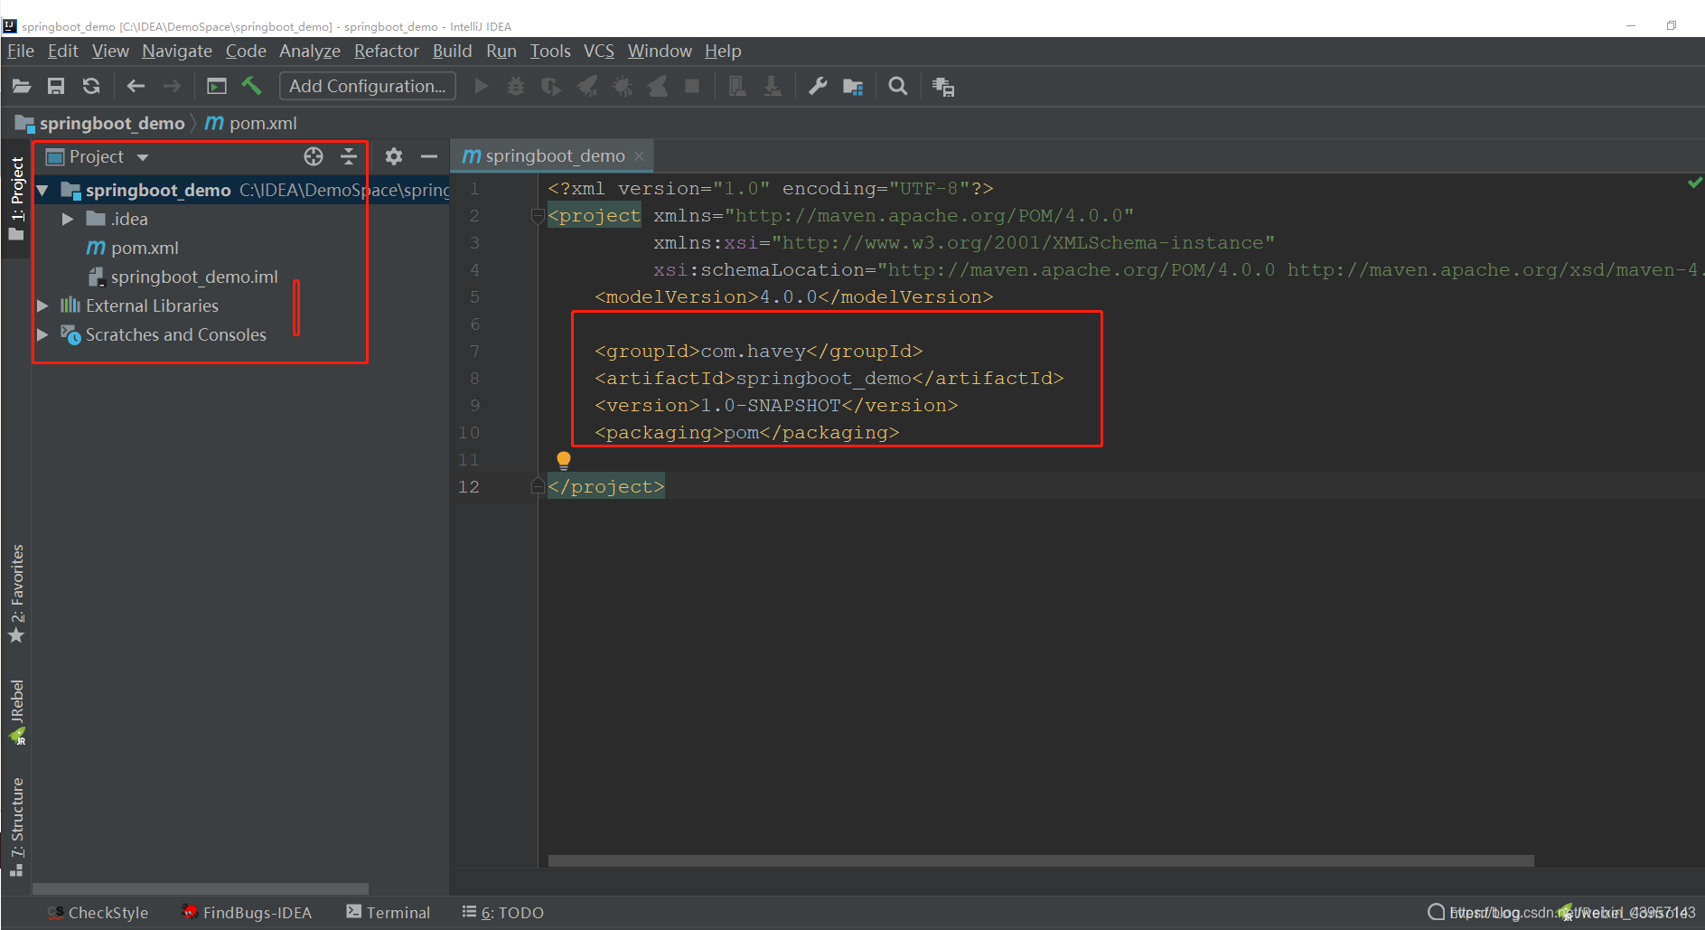
Task: Click the Collapse All icon in Project panel
Action: (349, 156)
